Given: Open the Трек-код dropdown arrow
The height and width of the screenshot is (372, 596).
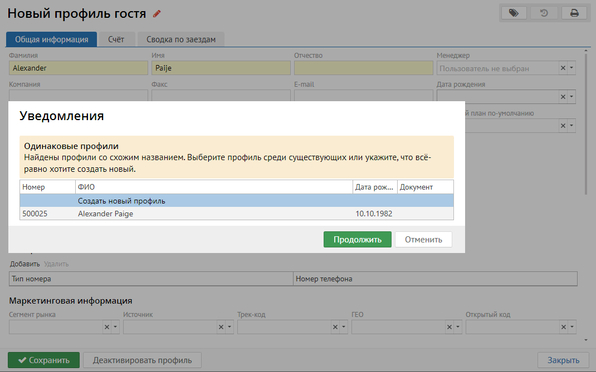Looking at the screenshot, I should tap(344, 327).
